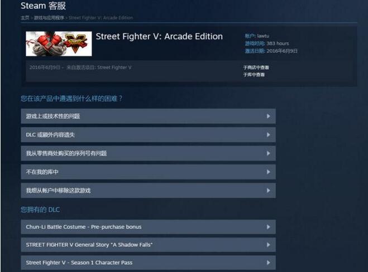Screen dimensions: 368x272
Task: Click arrow icon for Season 1 Character Pass
Action: (268, 263)
